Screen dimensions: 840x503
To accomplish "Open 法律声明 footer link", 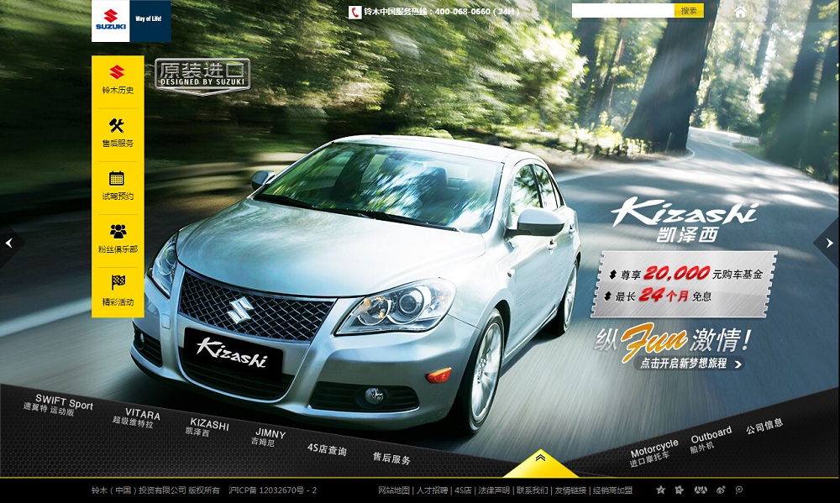I will pyautogui.click(x=494, y=490).
